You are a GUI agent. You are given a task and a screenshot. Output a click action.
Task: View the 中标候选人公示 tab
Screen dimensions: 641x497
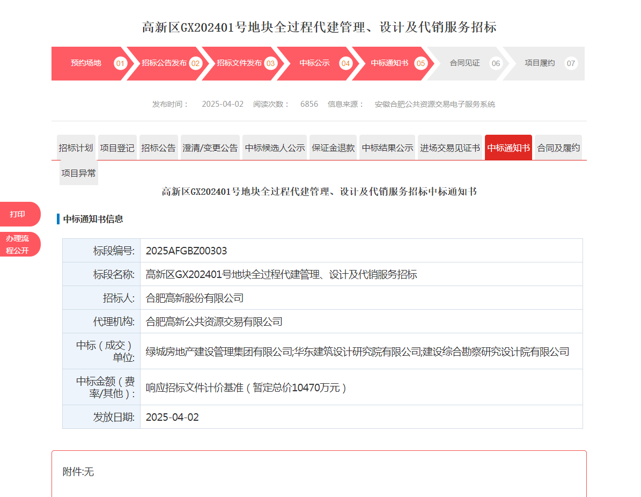point(275,148)
